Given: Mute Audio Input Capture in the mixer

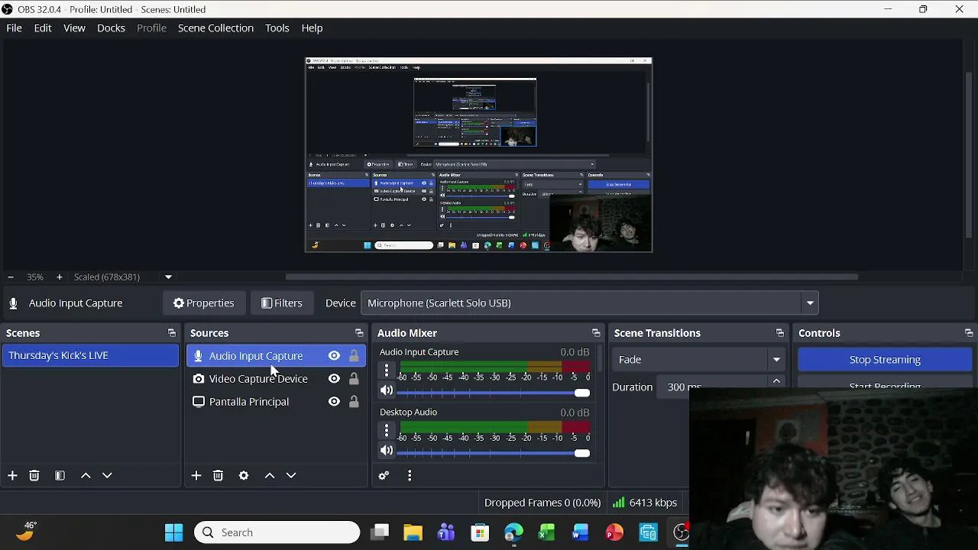Looking at the screenshot, I should click(x=387, y=391).
